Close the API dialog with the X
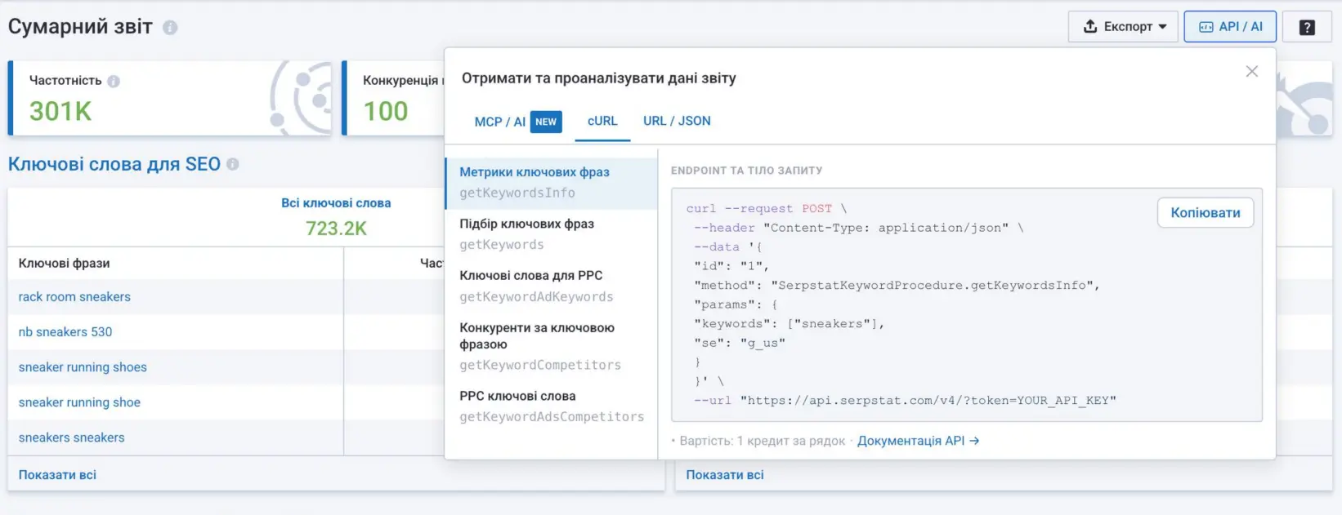Viewport: 1342px width, 515px height. point(1251,72)
